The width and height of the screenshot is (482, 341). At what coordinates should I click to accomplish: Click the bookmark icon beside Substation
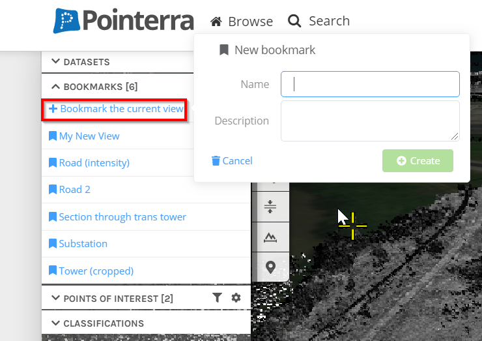(53, 243)
